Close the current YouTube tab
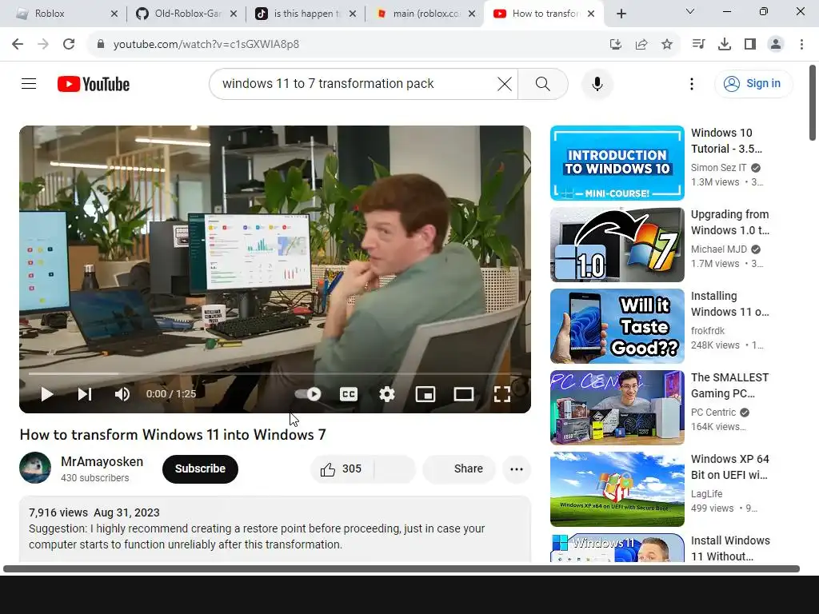819x614 pixels. [x=591, y=14]
